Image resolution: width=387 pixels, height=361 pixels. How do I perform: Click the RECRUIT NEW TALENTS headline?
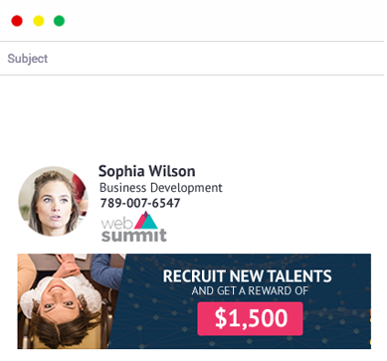coord(247,276)
